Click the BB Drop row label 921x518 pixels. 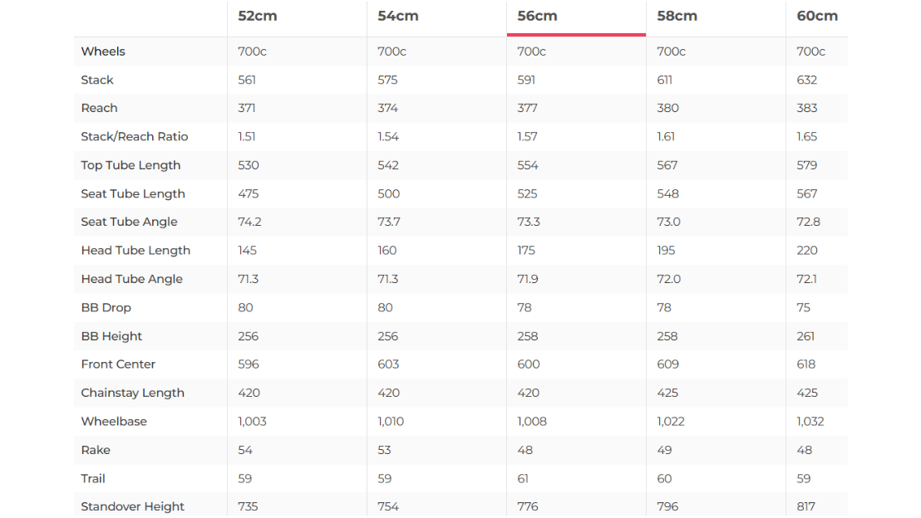click(x=106, y=308)
